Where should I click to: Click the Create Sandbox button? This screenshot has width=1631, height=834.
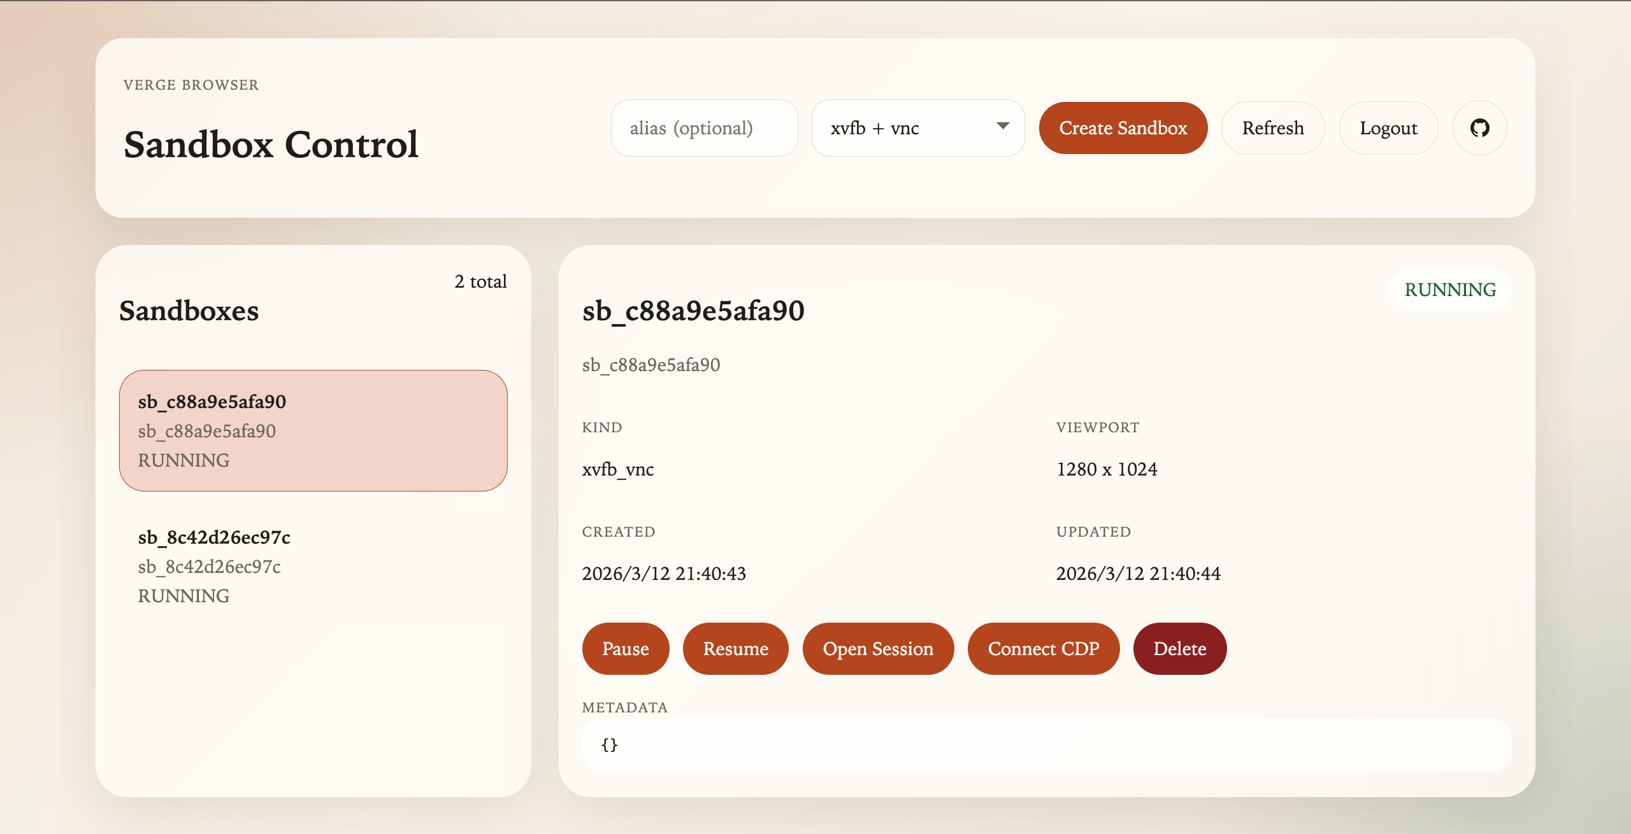pos(1123,128)
